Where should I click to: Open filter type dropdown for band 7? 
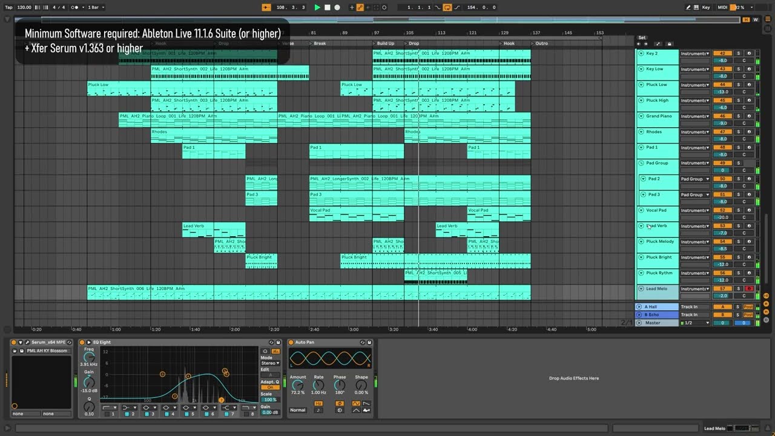[229, 408]
